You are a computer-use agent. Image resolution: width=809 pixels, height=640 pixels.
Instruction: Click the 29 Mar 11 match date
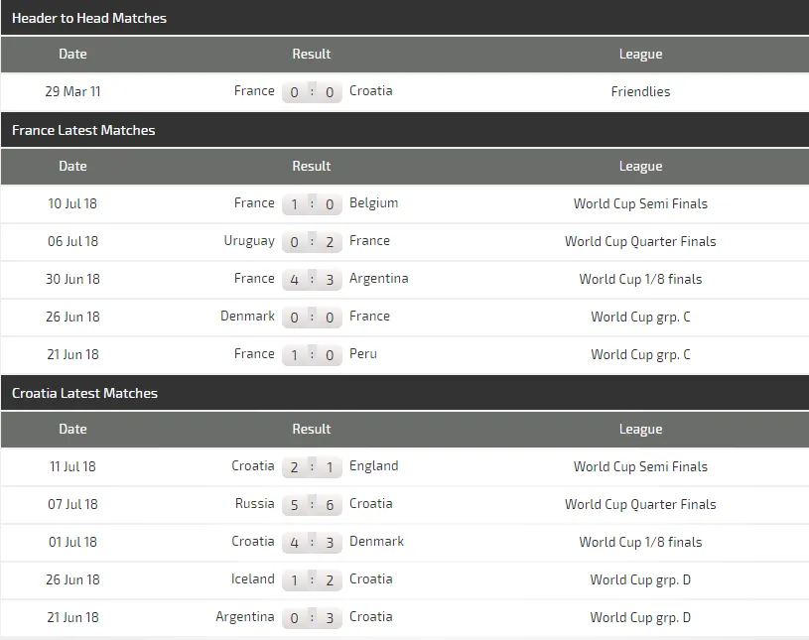pyautogui.click(x=72, y=91)
